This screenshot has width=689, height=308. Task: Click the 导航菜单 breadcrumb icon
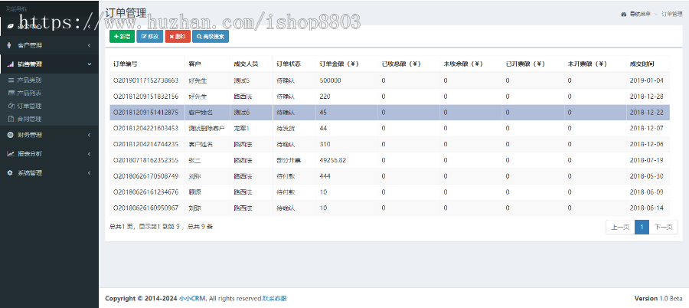point(623,15)
